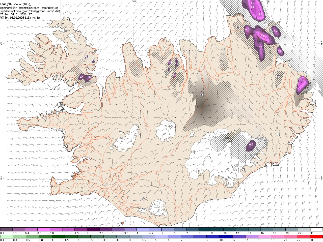This screenshot has height=242, width=323.
Task: Click the 0.9 value on the pink northeast blob
Action: click(262, 37)
